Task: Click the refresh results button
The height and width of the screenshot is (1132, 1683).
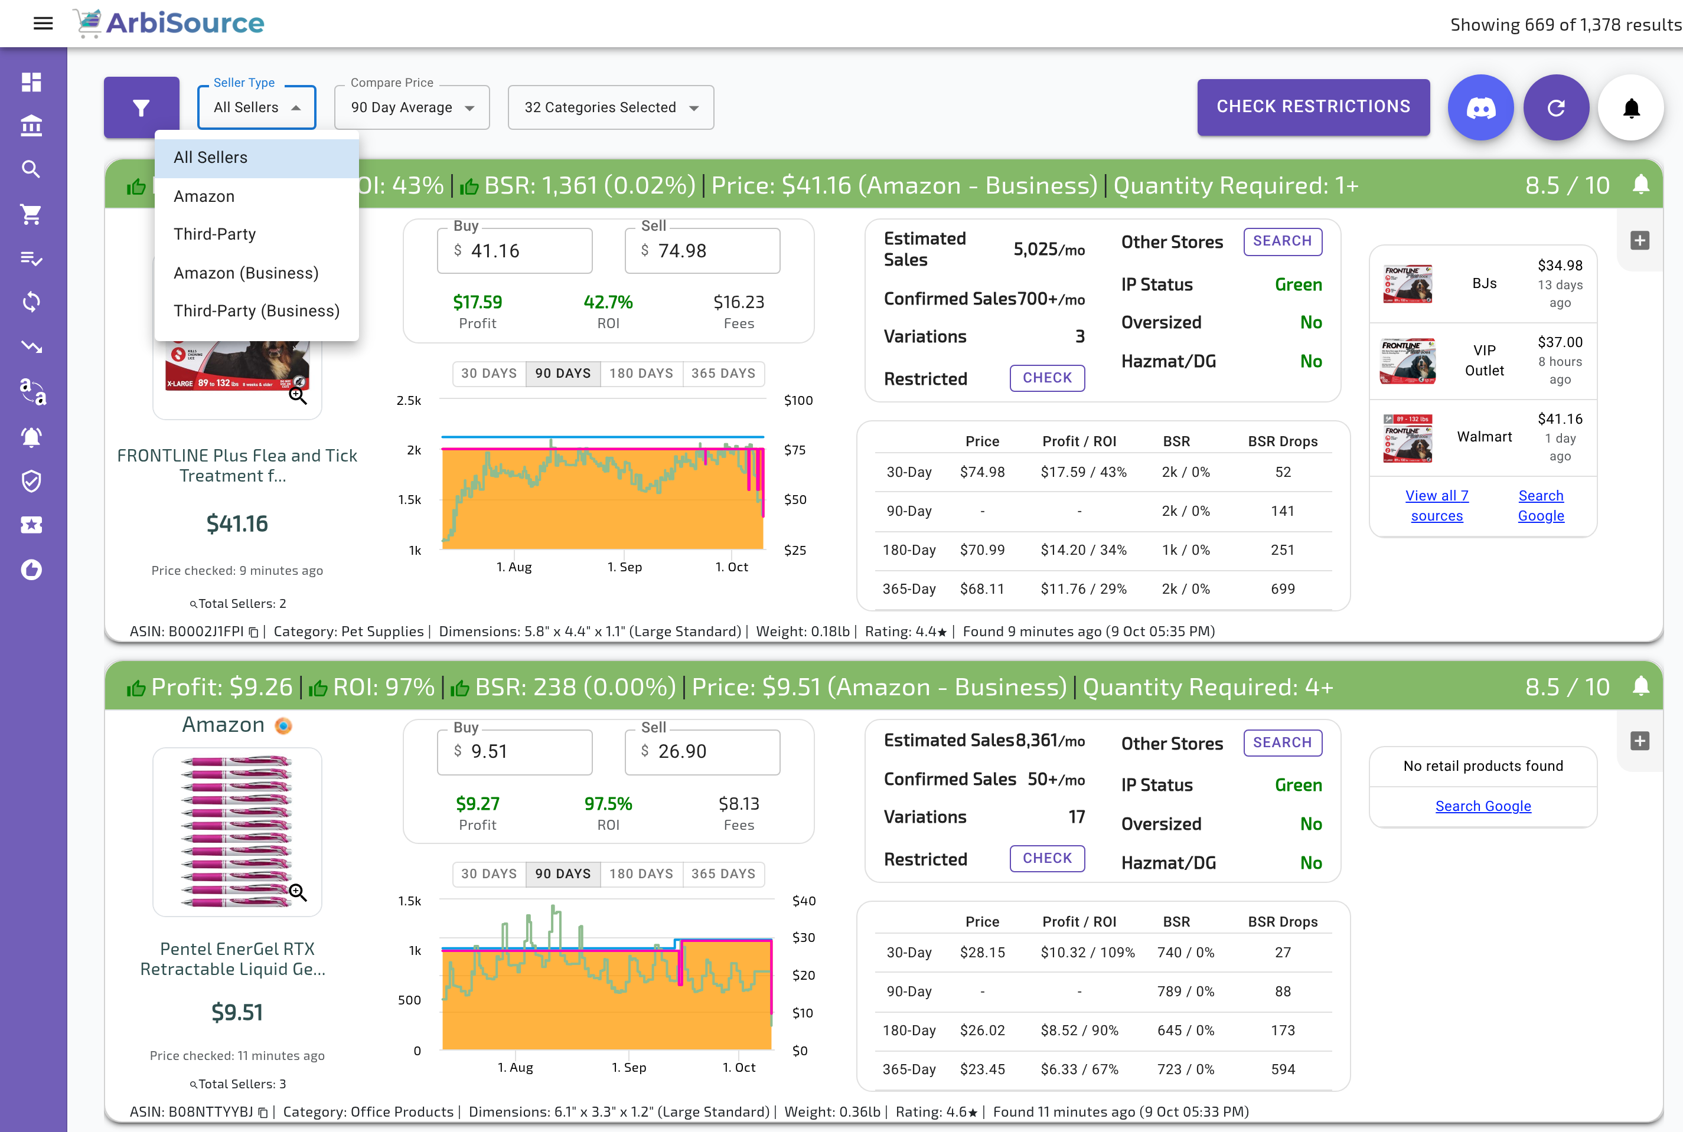Action: coord(1557,107)
